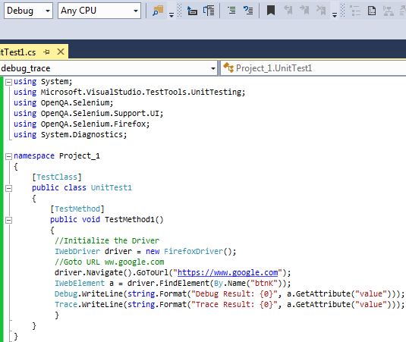
Task: Collapse the UnitTest1 class block
Action: (9, 188)
